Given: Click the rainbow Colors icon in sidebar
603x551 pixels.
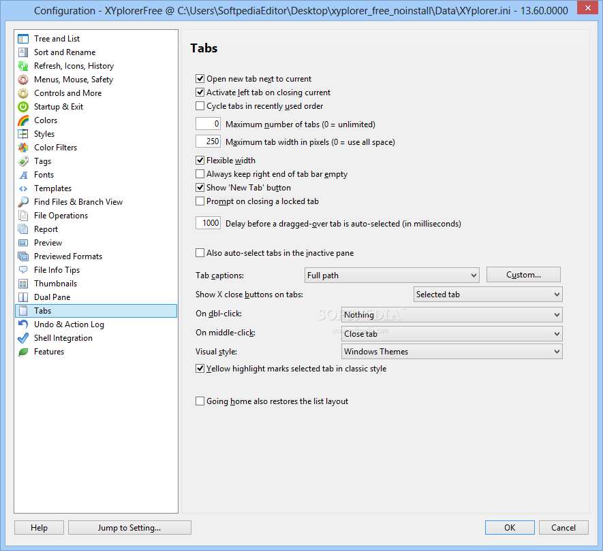Looking at the screenshot, I should coord(23,120).
